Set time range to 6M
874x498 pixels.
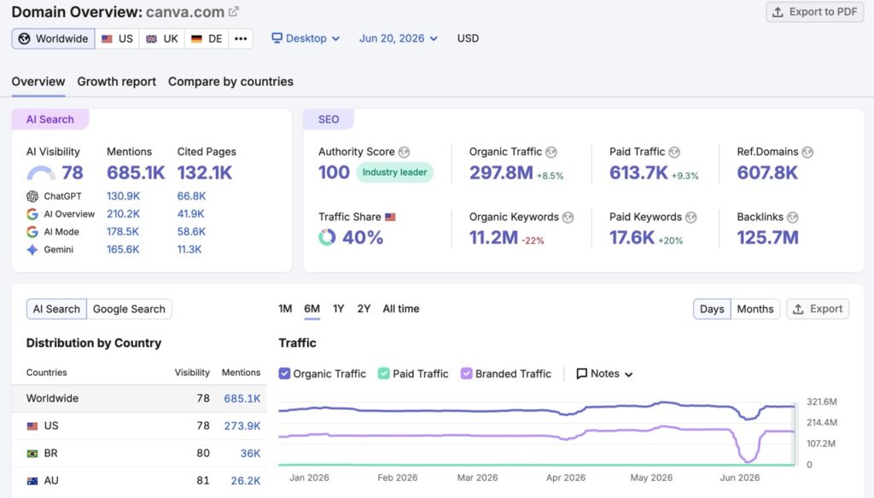[312, 309]
